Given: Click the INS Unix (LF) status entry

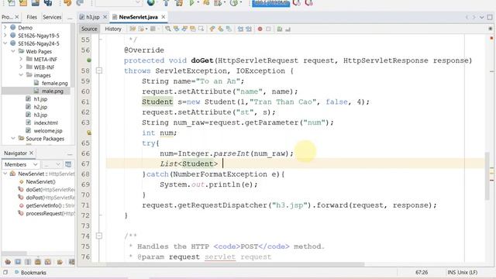Looking at the screenshot, I should tap(462, 272).
